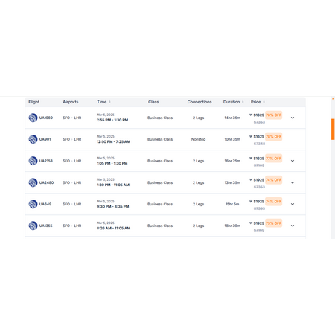Click the 78% OFF badge on UA901
335x335 pixels.
click(x=273, y=137)
